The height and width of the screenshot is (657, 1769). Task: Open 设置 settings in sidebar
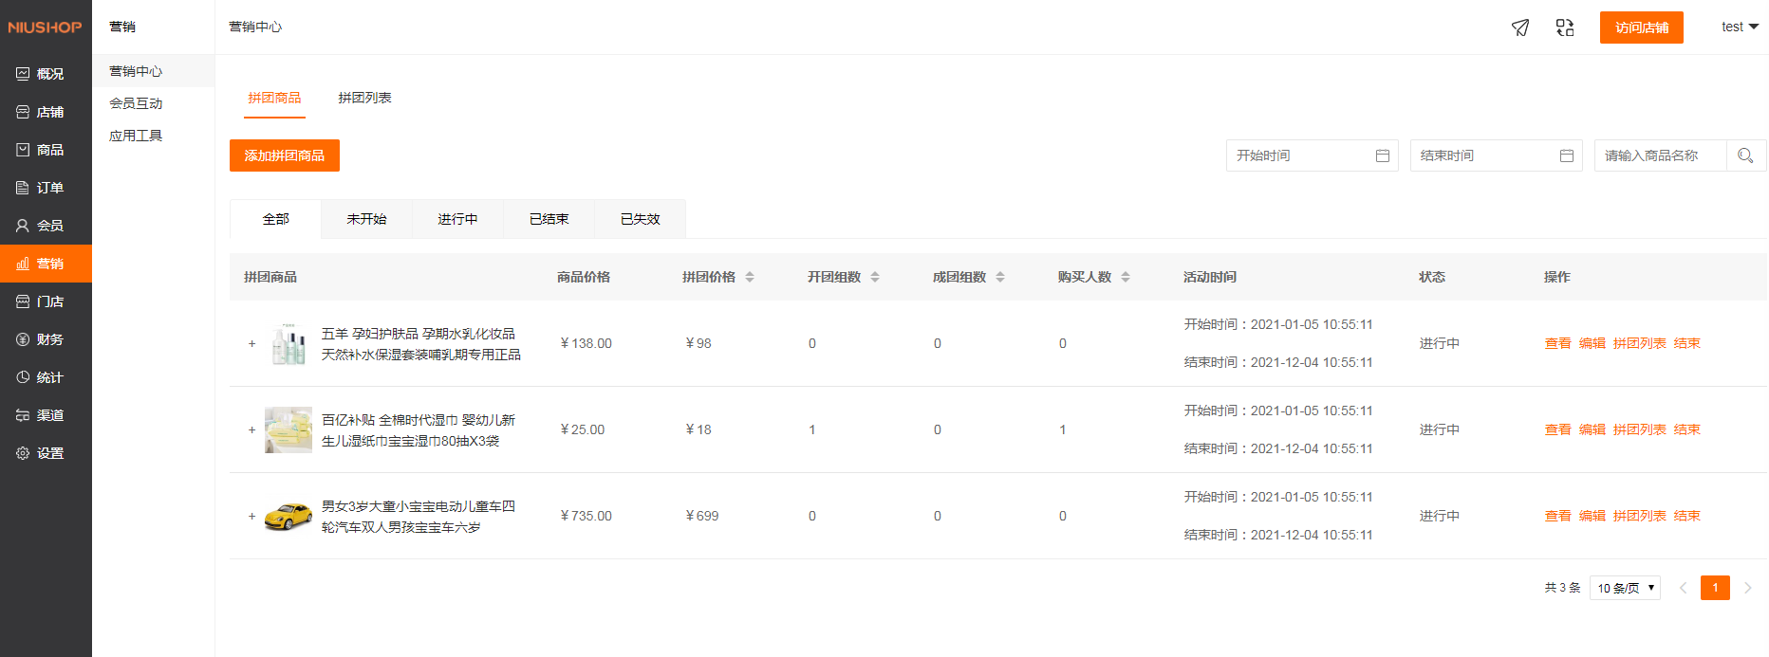46,453
